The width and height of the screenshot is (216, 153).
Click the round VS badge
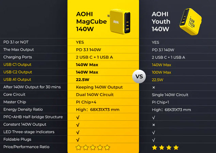(x=139, y=76)
